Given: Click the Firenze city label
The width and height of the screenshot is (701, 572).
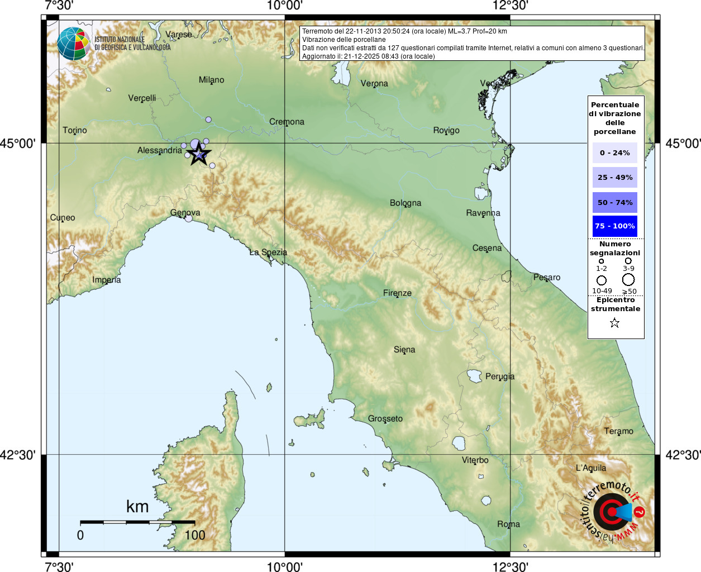Looking at the screenshot, I should click(397, 293).
